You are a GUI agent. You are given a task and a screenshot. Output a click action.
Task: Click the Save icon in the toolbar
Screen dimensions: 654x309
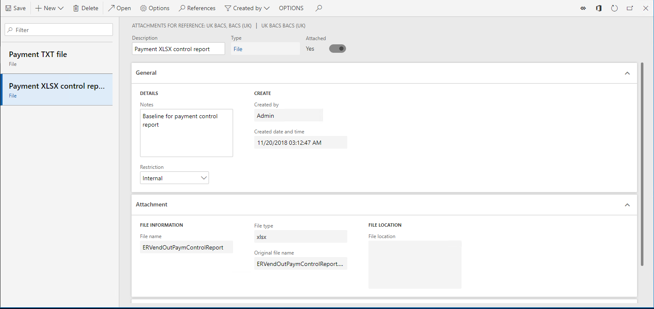coord(15,8)
